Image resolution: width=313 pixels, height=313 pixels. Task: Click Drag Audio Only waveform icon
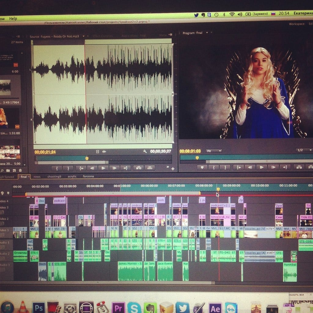pyautogui.click(x=104, y=152)
